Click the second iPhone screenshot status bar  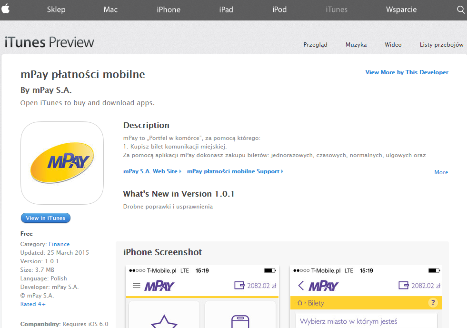pyautogui.click(x=367, y=270)
